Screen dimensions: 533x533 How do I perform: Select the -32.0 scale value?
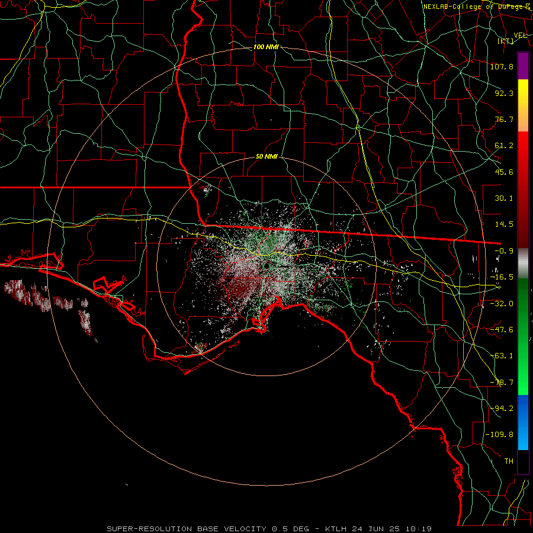coord(502,303)
